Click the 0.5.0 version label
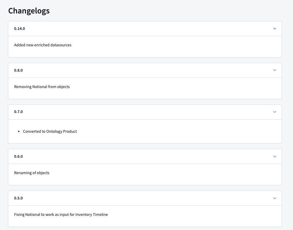This screenshot has height=230, width=293. click(18, 198)
